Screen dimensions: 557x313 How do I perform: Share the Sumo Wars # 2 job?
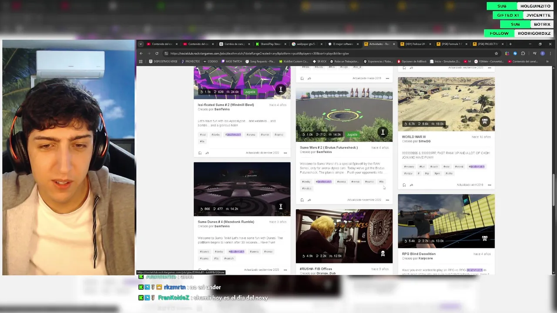(x=309, y=200)
